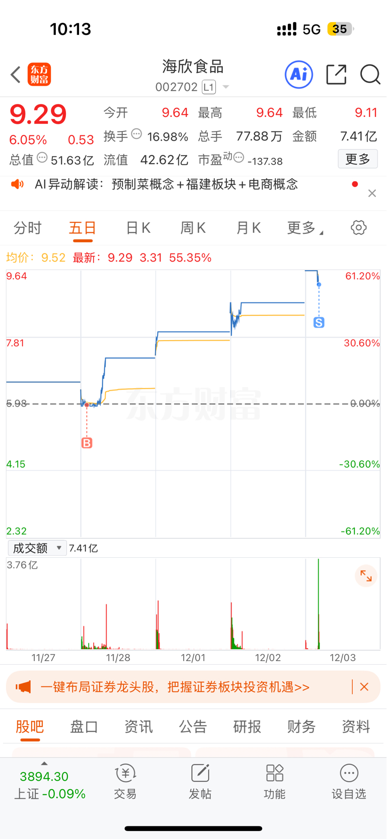Tap the 发帖 post icon
387x839 pixels.
[x=200, y=782]
